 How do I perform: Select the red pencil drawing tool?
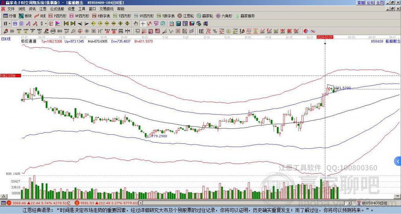point(5,31)
